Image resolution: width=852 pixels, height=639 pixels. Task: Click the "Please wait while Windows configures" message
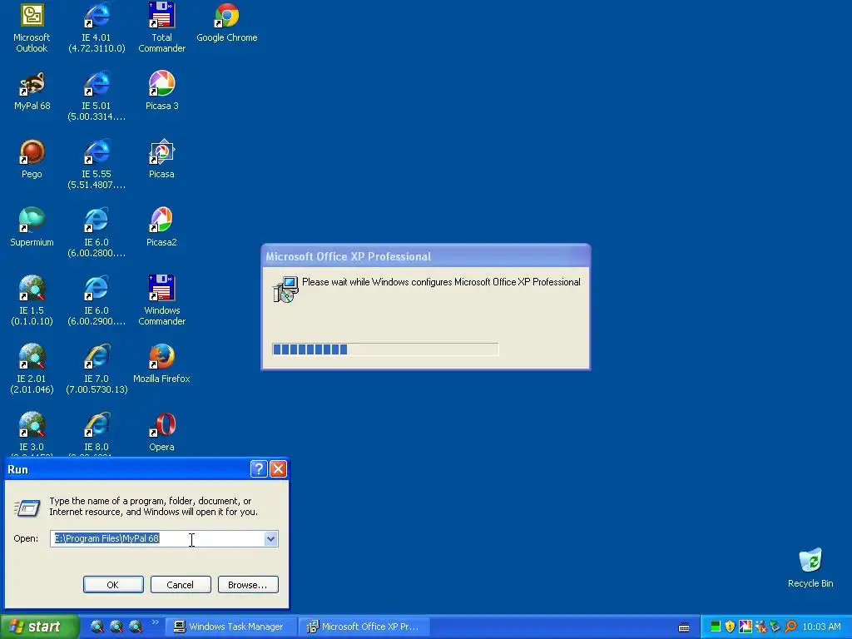[441, 282]
